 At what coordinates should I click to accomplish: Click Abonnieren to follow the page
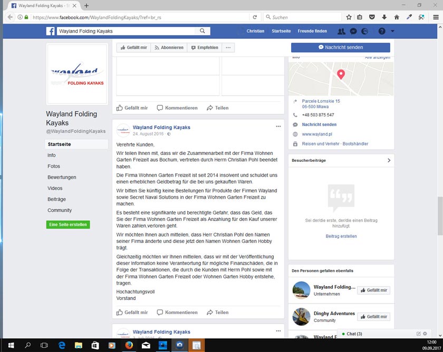click(169, 48)
